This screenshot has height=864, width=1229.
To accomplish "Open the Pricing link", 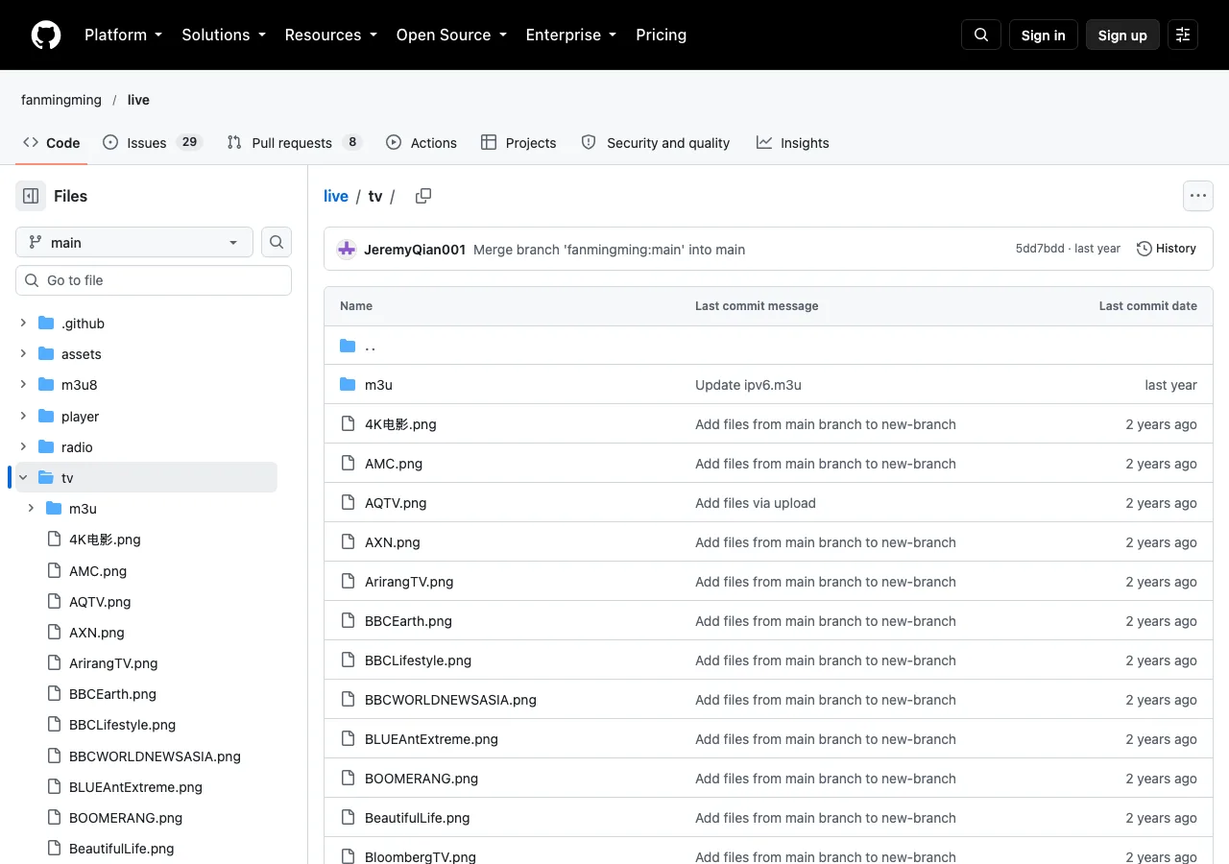I will point(662,35).
